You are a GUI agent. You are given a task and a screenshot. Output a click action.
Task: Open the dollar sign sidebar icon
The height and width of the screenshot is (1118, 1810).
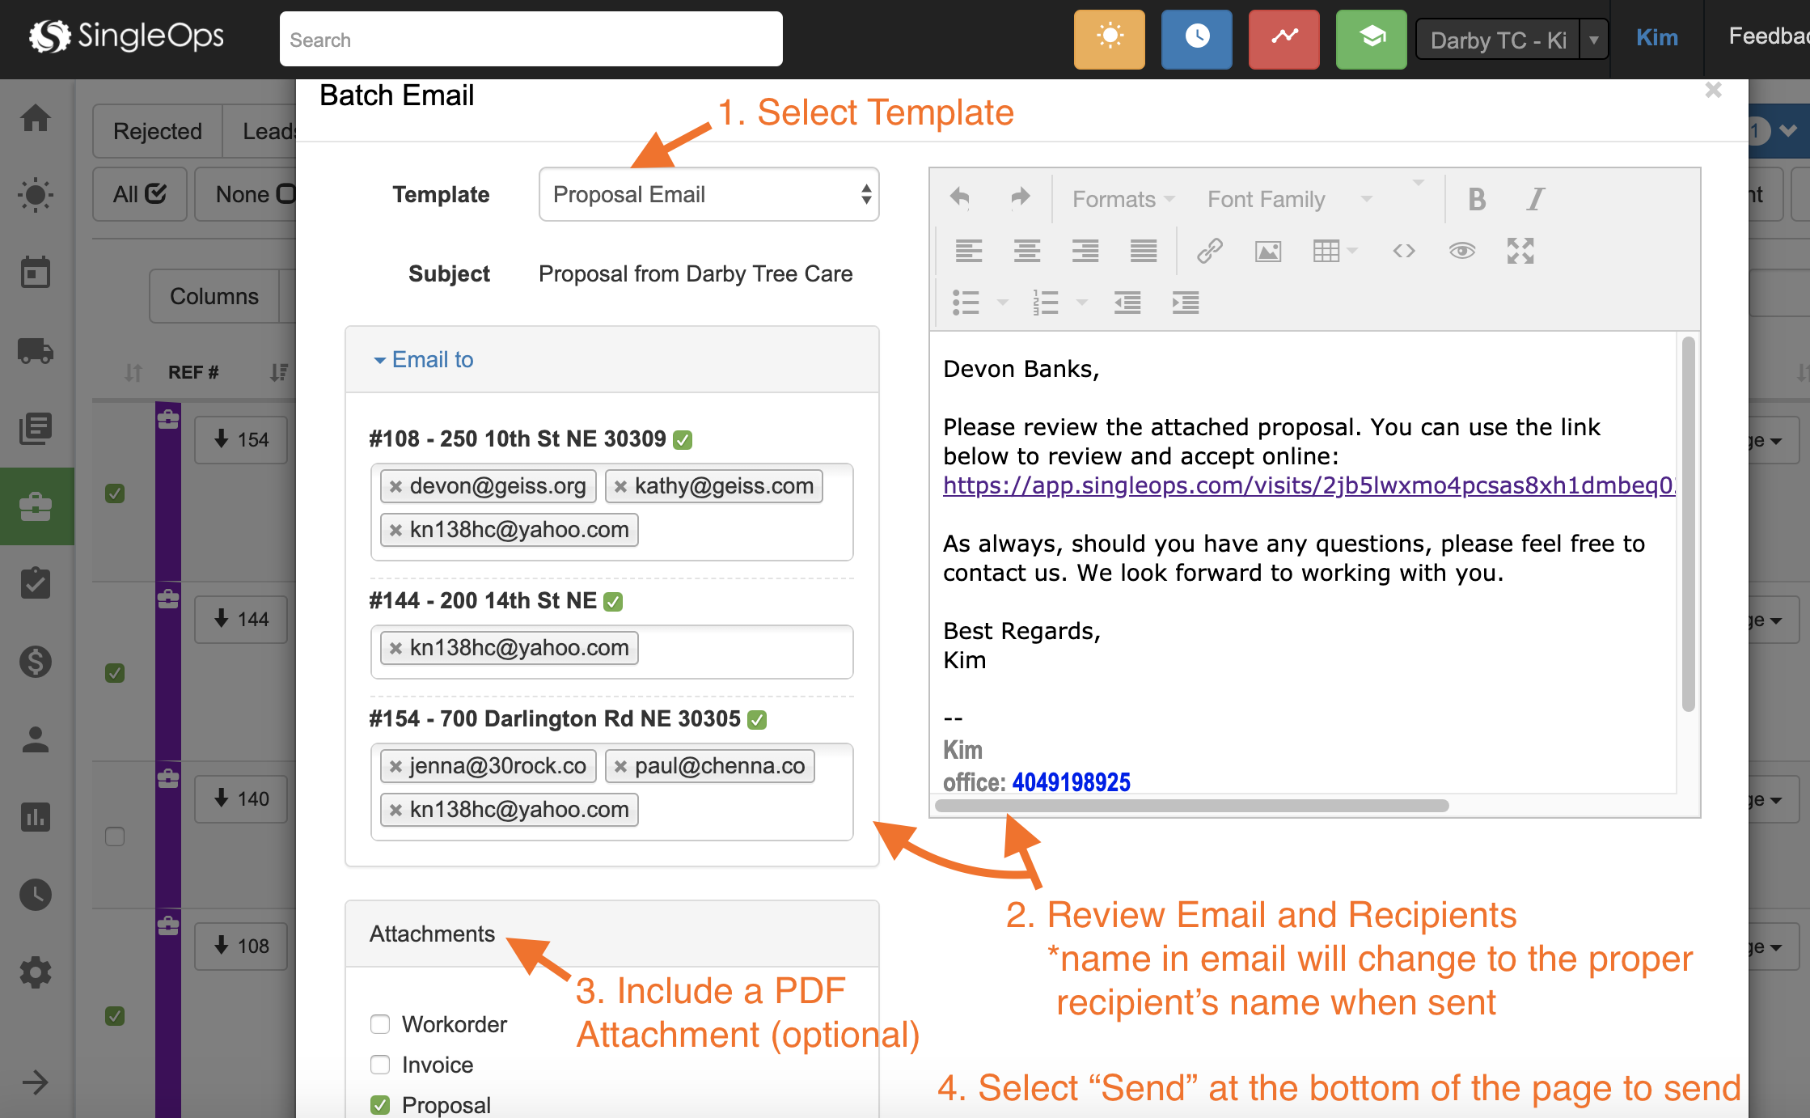pyautogui.click(x=36, y=662)
